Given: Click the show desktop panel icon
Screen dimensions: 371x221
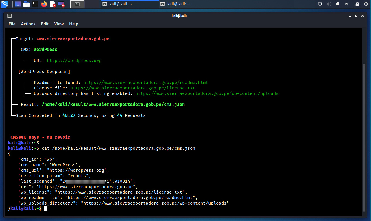Looking at the screenshot, I should 18,4.
